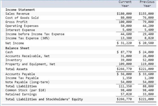
Task: Select Interest Expense 5,400 under Current Year
Action: tap(127, 30)
